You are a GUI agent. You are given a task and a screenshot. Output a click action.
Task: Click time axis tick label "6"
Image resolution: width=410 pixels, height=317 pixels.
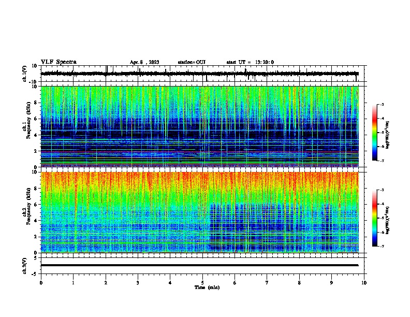tap(235, 283)
